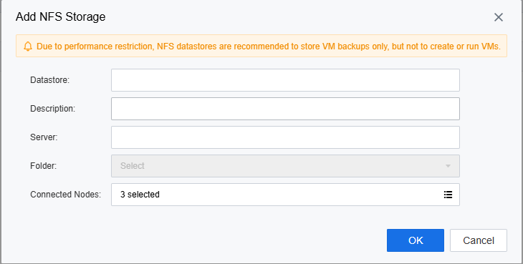The height and width of the screenshot is (264, 523).
Task: Confirm with the OK button
Action: 416,240
